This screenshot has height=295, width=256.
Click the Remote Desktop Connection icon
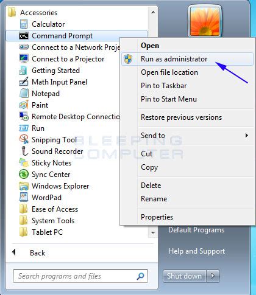[x=24, y=117]
